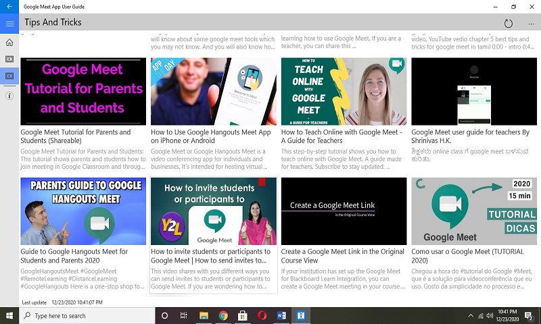Viewport: 541px width, 324px height.
Task: Click title Create a Google Meet Link in Original Course View
Action: 343,256
